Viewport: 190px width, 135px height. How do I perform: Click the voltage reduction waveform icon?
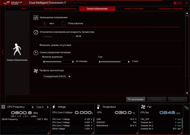click(36, 18)
